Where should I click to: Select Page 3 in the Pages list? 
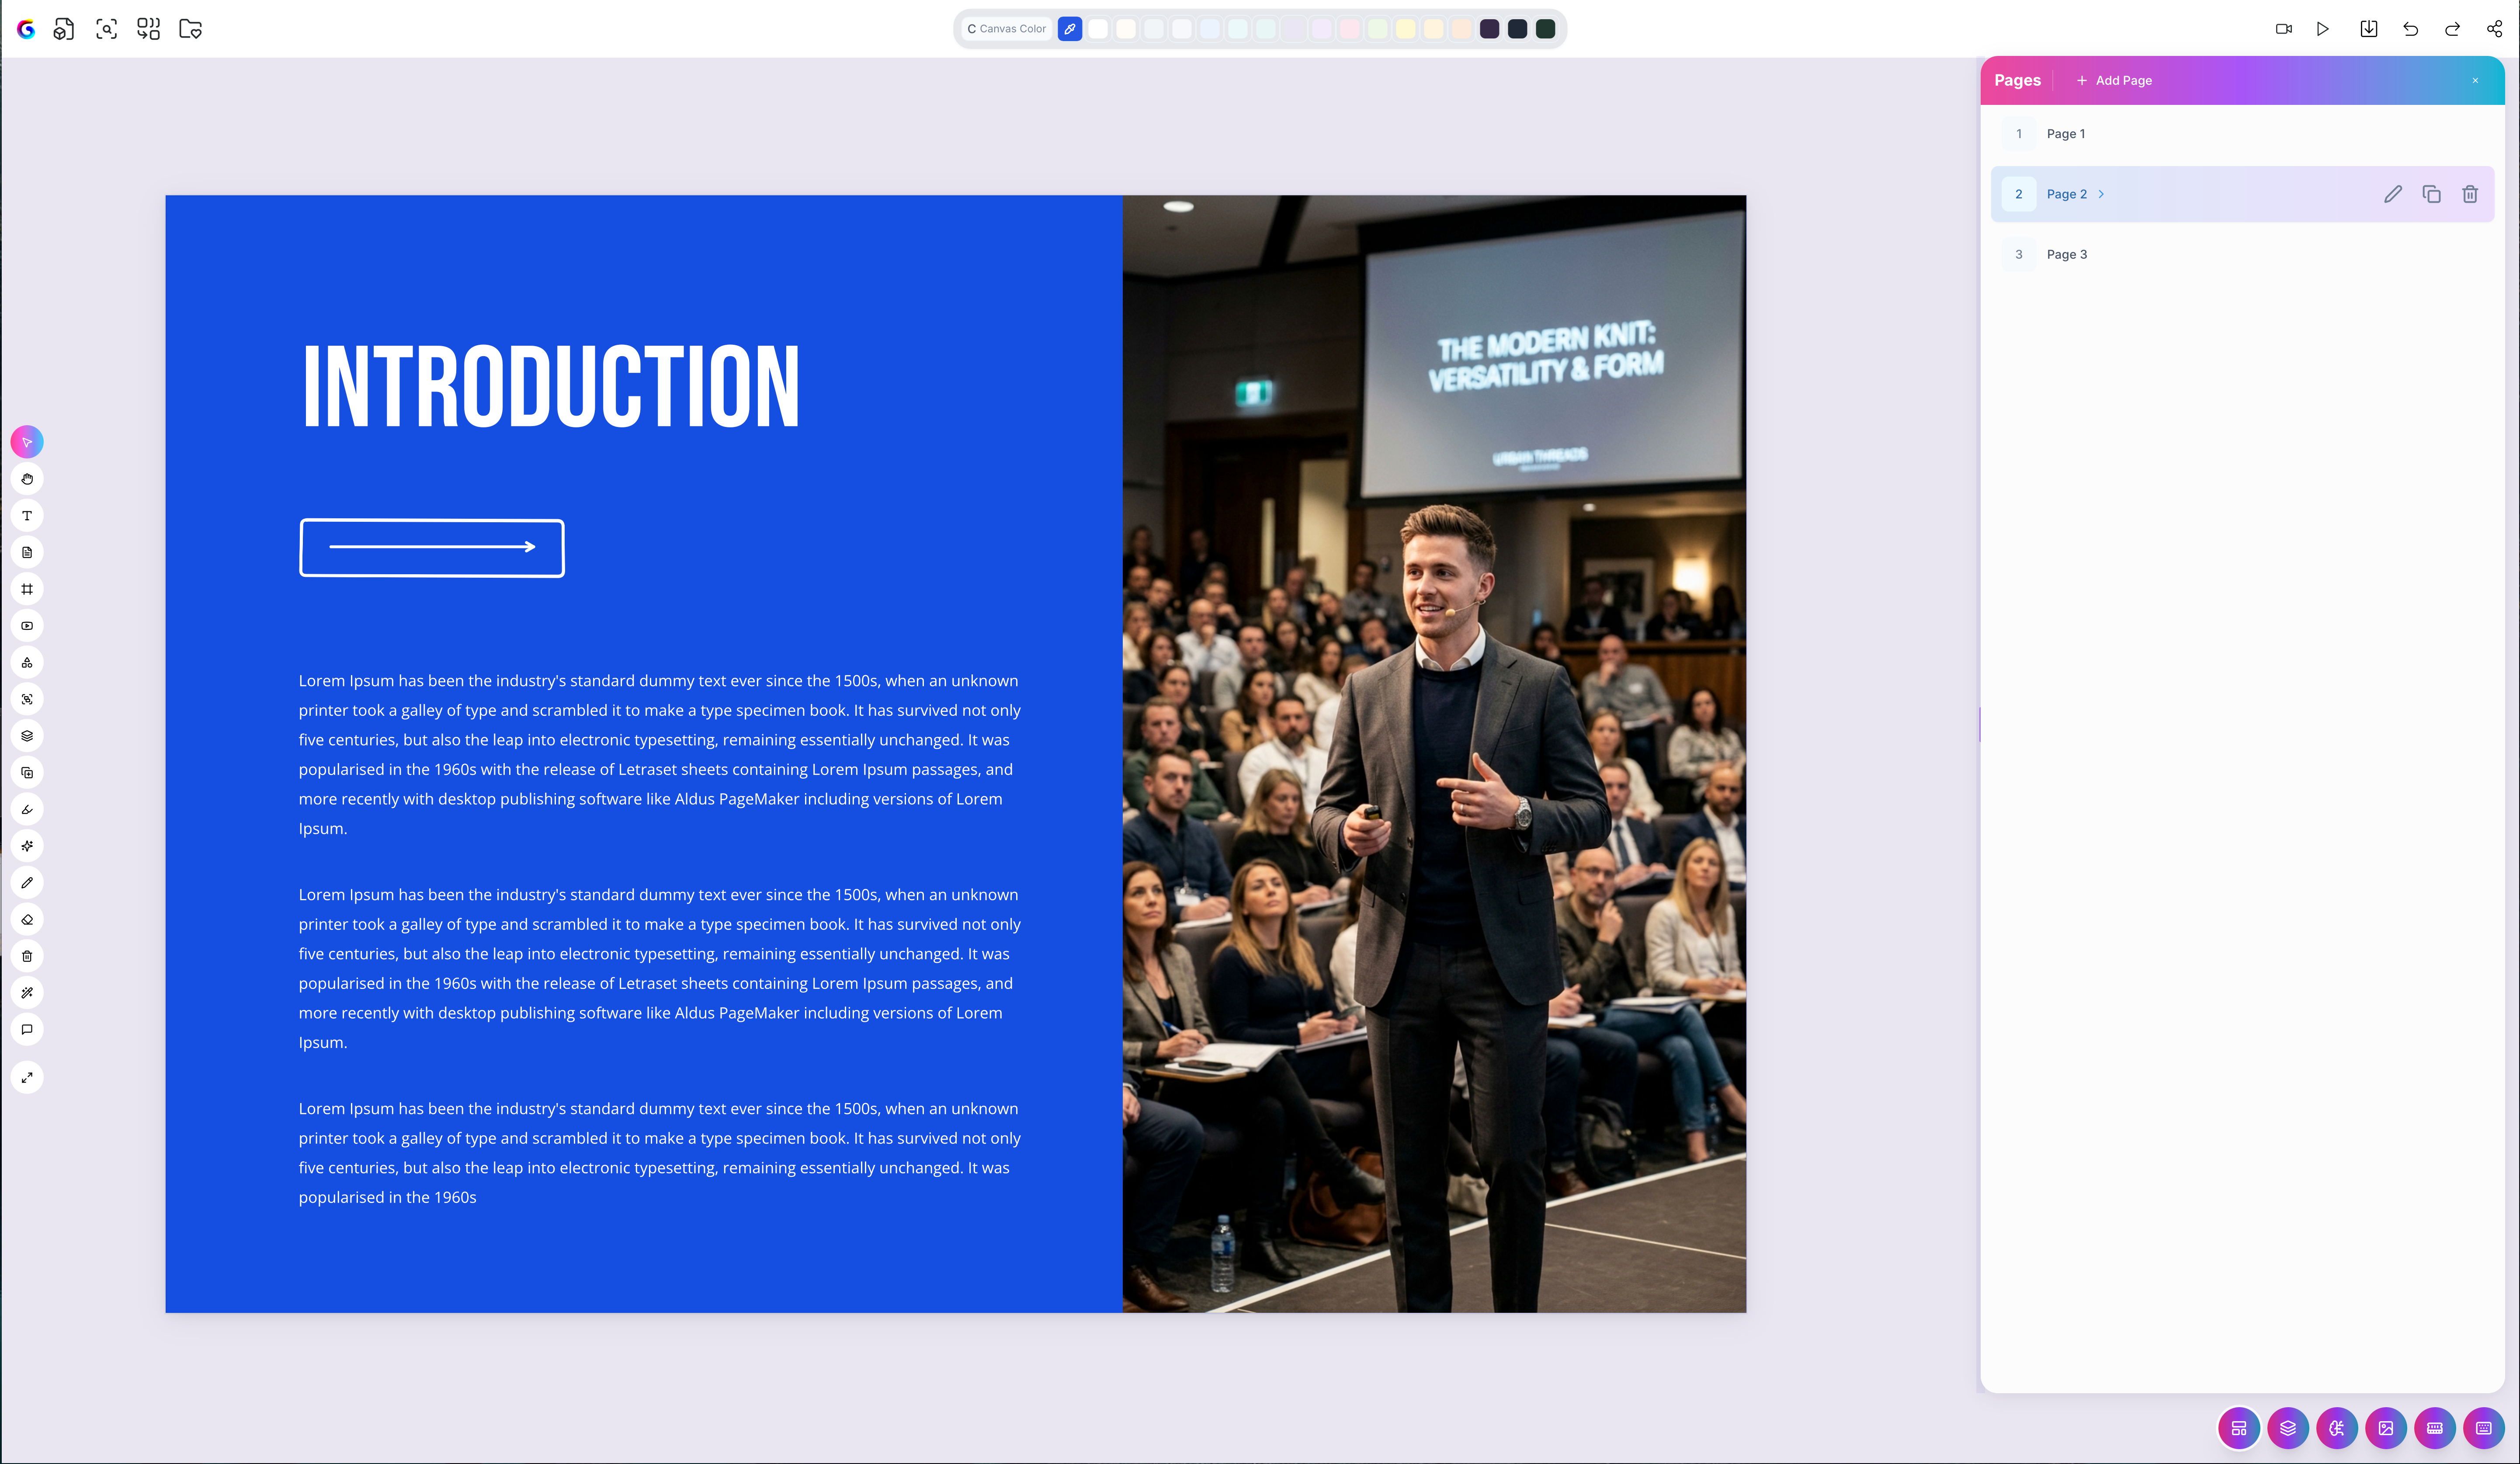pos(2243,254)
